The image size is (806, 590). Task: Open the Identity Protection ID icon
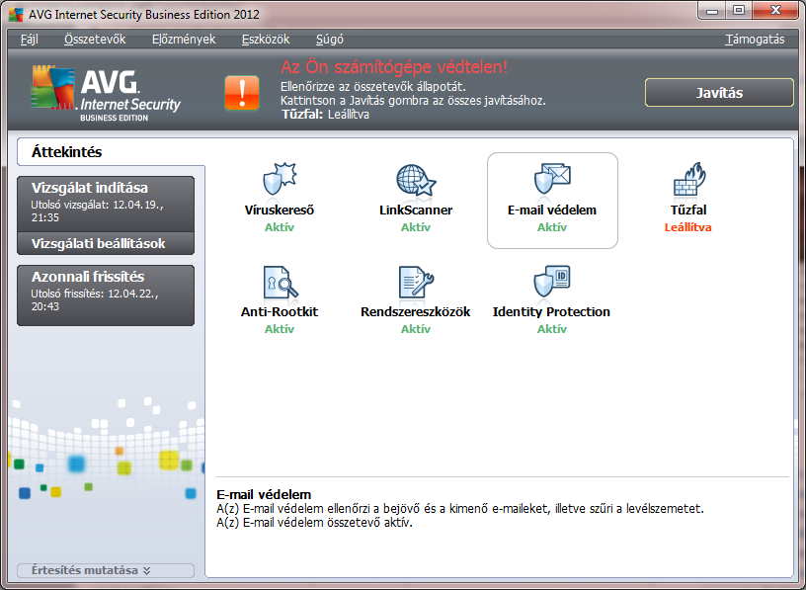[552, 281]
